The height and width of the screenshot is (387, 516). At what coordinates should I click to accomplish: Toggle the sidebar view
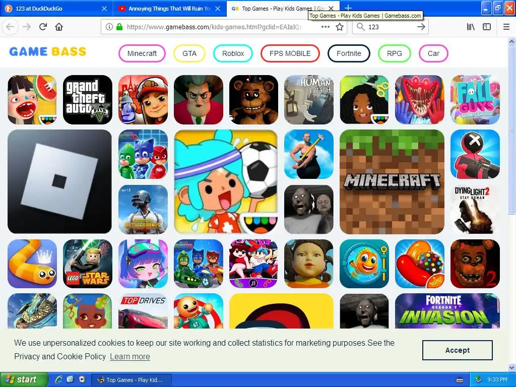point(487,27)
